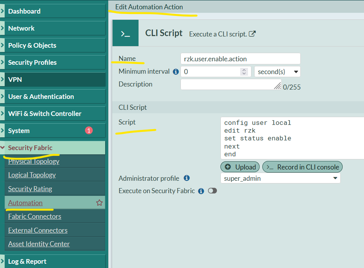This screenshot has height=268, width=364.
Task: Click the '0/255' character counter
Action: click(292, 87)
